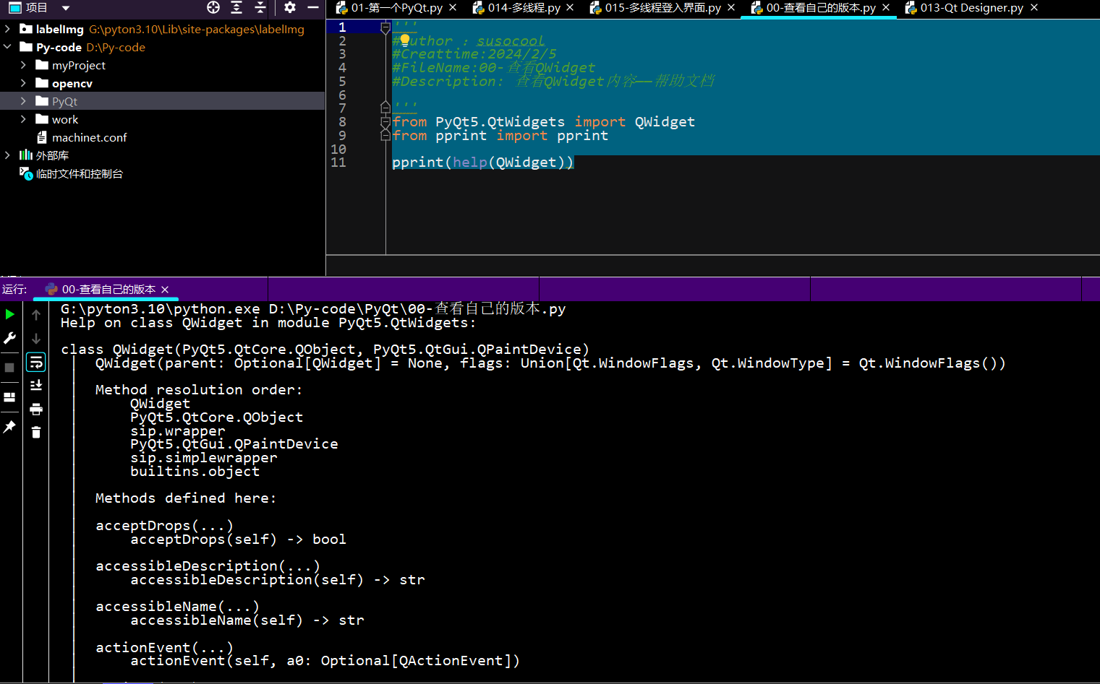
Task: Toggle fold marker at line 1 docstring
Action: point(385,27)
